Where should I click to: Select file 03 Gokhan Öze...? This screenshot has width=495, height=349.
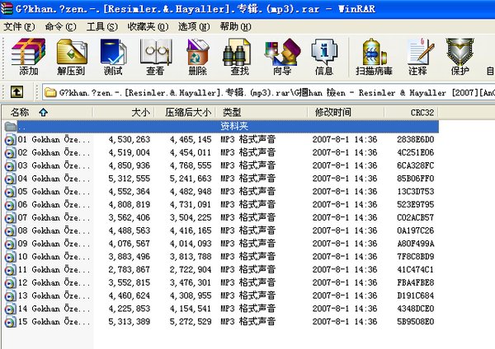pos(54,165)
